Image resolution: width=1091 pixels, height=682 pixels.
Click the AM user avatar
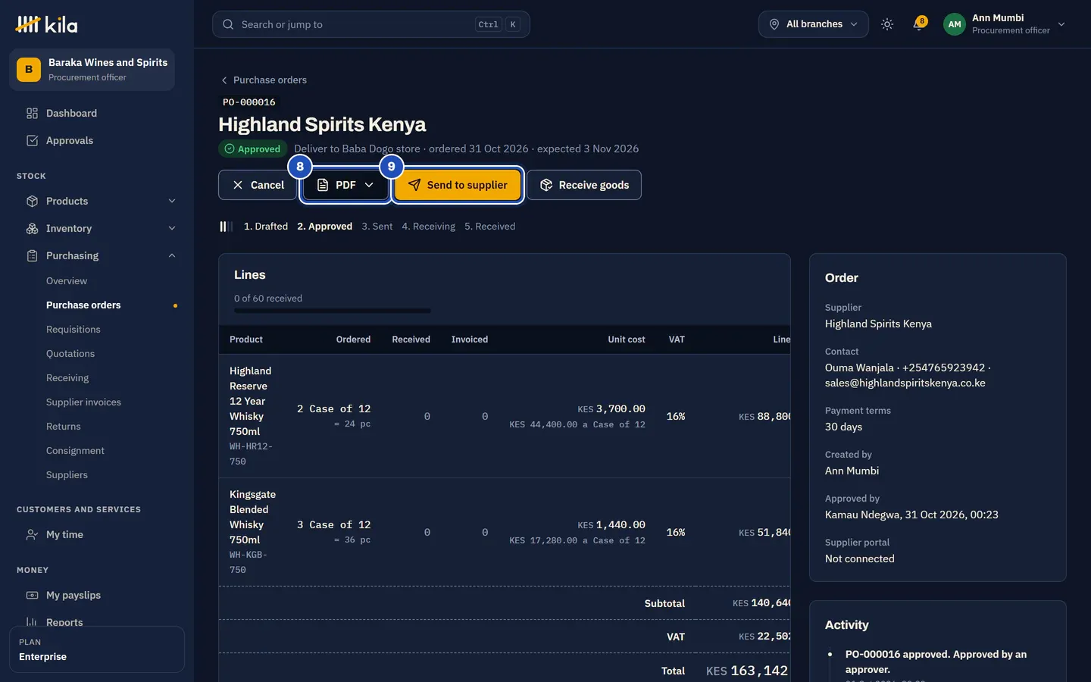[x=955, y=24]
